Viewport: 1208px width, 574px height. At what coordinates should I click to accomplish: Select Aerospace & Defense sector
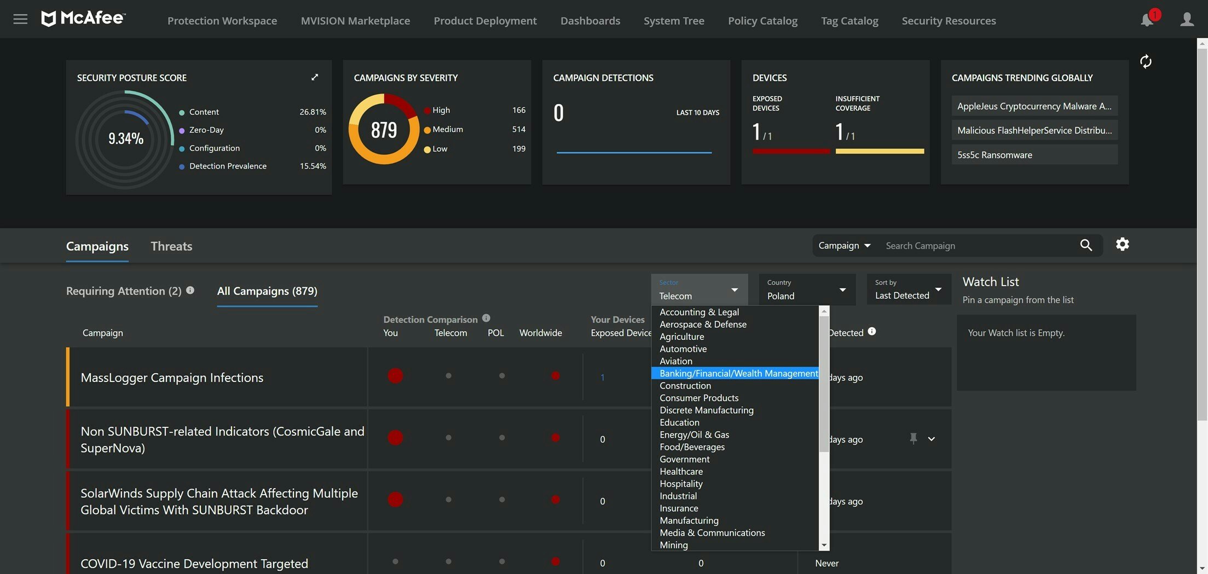(735, 324)
